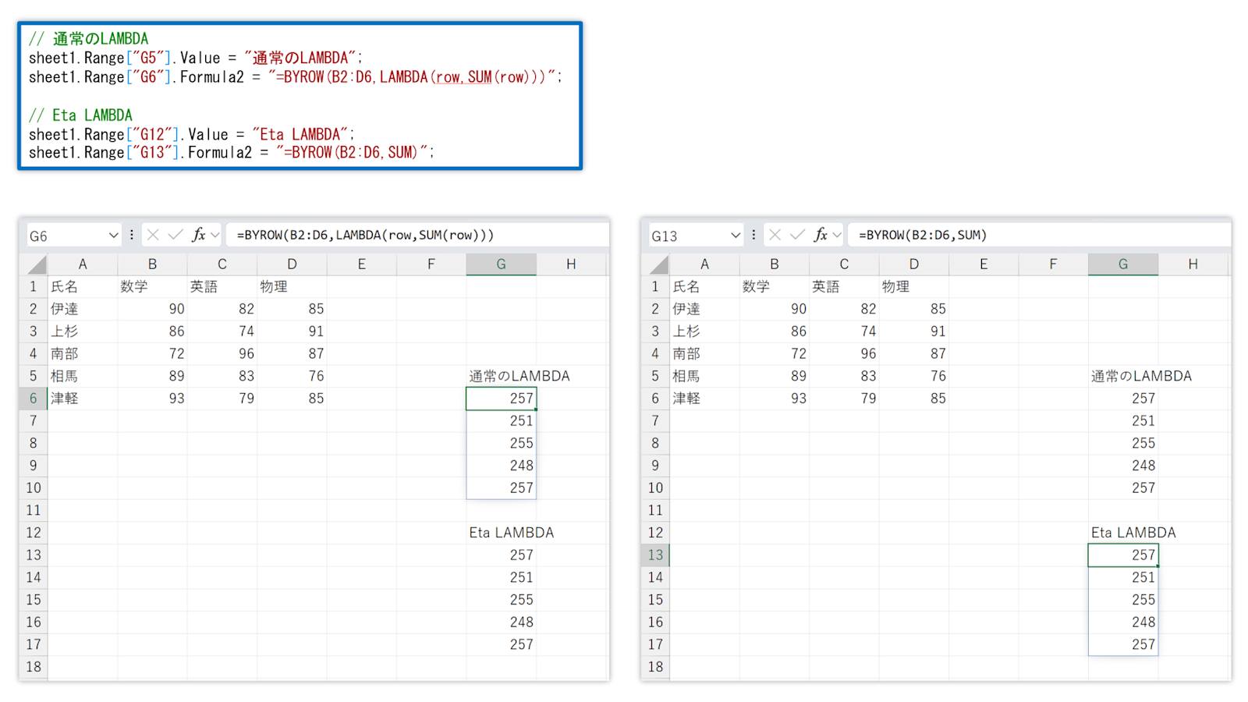The width and height of the screenshot is (1248, 702).
Task: Click the Name Box text G13
Action: coord(665,236)
